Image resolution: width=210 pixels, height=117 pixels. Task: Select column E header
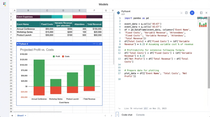point(79,10)
